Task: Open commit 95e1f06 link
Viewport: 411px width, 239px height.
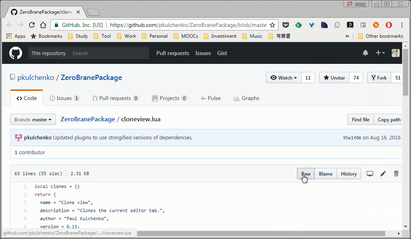Action: [x=352, y=138]
